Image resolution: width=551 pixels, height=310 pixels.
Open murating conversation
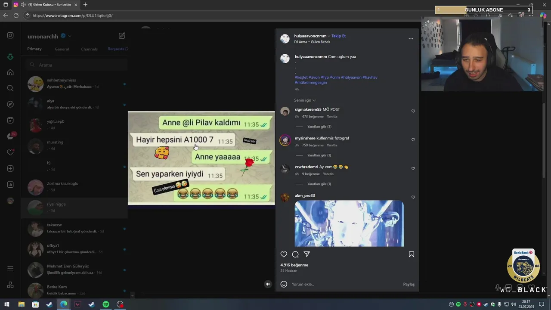74,146
